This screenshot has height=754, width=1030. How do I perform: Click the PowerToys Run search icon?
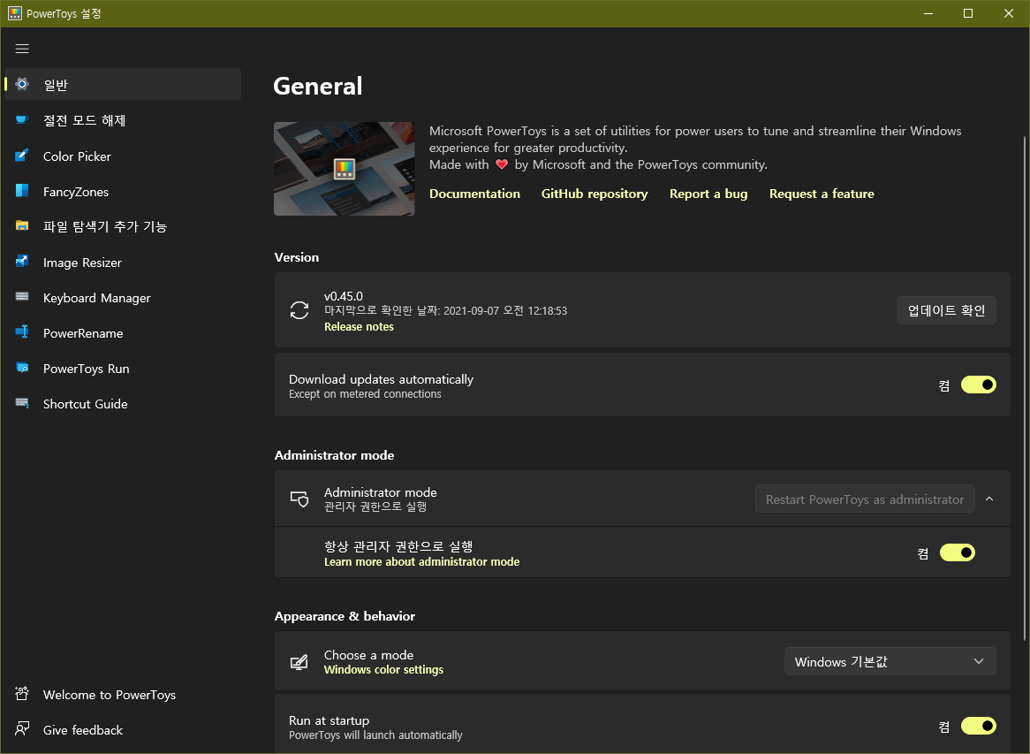pos(22,368)
